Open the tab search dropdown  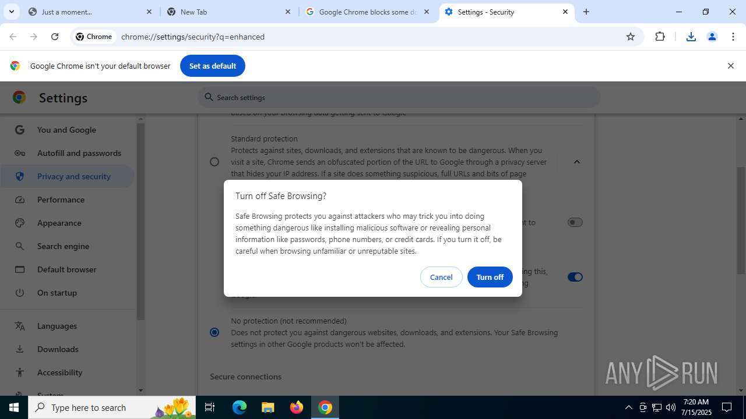pyautogui.click(x=11, y=12)
